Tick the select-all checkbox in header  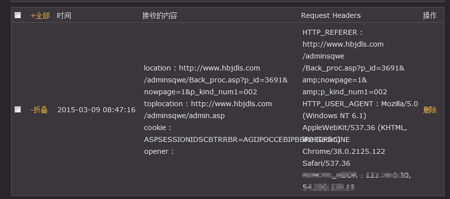(18, 15)
